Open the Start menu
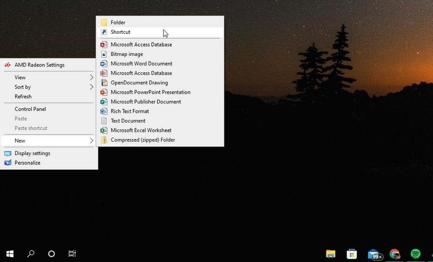The width and height of the screenshot is (433, 262). 9,254
